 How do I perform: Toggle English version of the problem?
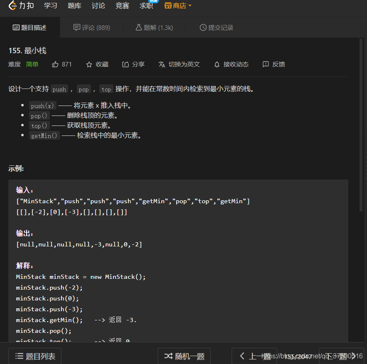(x=179, y=64)
